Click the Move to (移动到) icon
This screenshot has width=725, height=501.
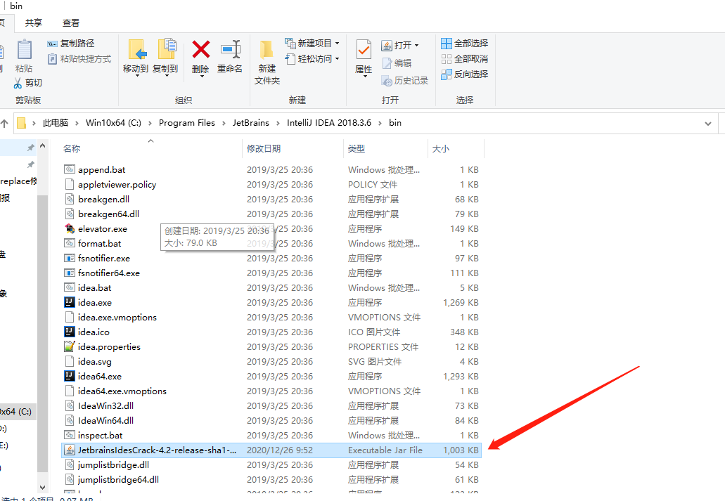(x=137, y=49)
